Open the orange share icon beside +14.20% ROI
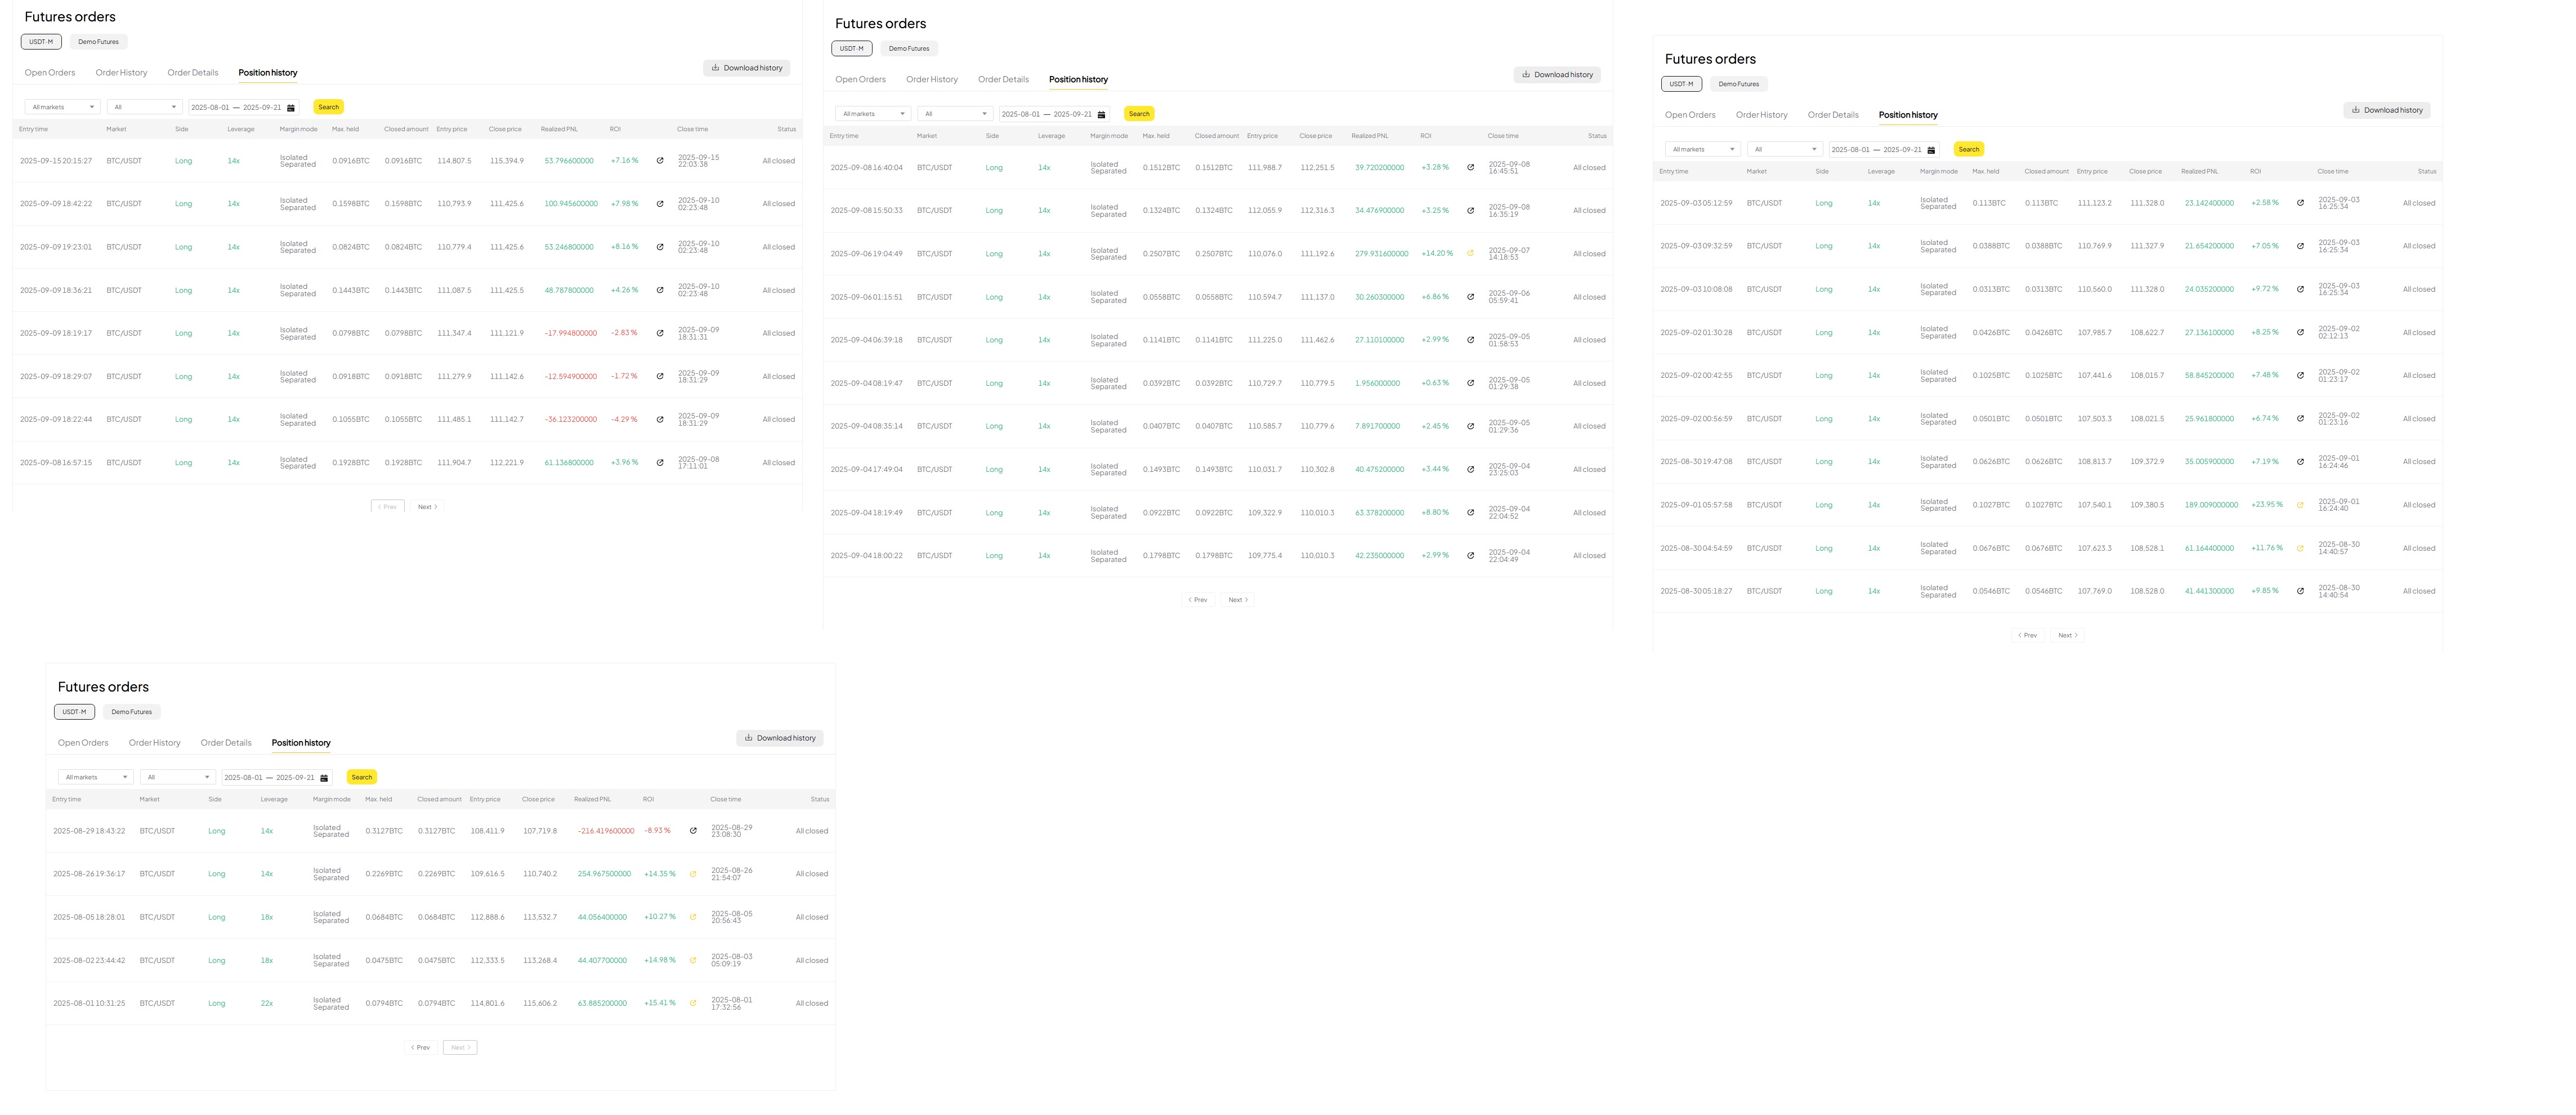2576x1115 pixels. click(1470, 254)
